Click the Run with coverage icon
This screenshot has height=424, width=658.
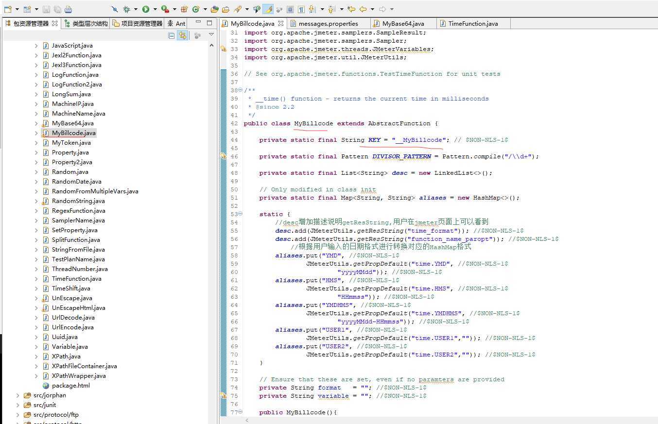click(165, 9)
